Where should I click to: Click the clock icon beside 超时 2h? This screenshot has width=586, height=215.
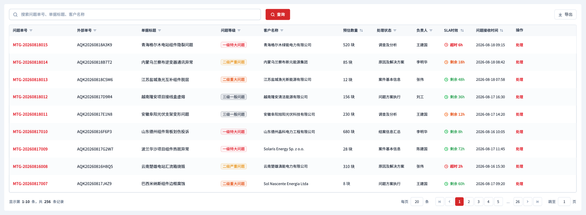click(446, 166)
